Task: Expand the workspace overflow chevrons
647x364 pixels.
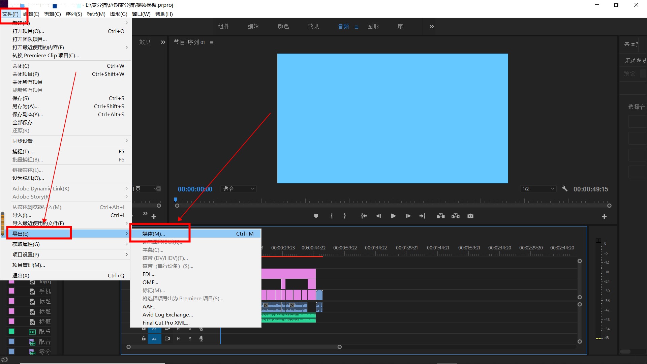Action: point(432,26)
